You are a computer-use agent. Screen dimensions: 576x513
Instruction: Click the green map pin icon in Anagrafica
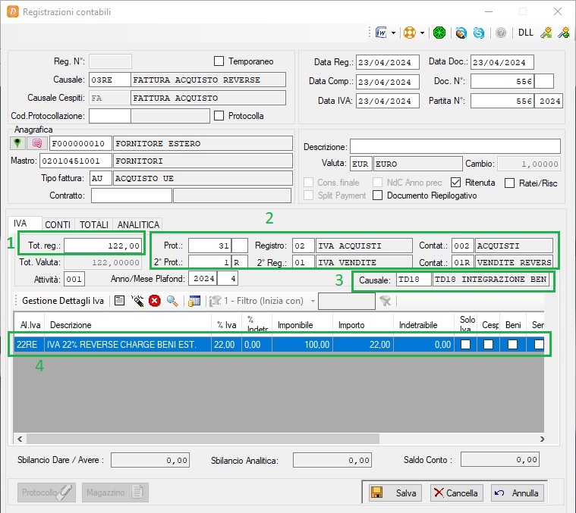point(17,143)
